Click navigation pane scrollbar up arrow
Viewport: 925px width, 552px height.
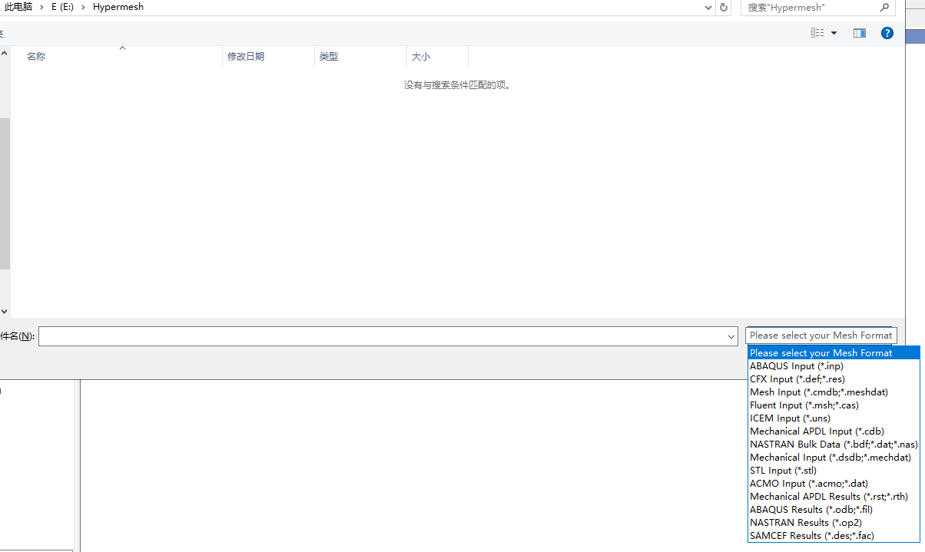[x=5, y=54]
